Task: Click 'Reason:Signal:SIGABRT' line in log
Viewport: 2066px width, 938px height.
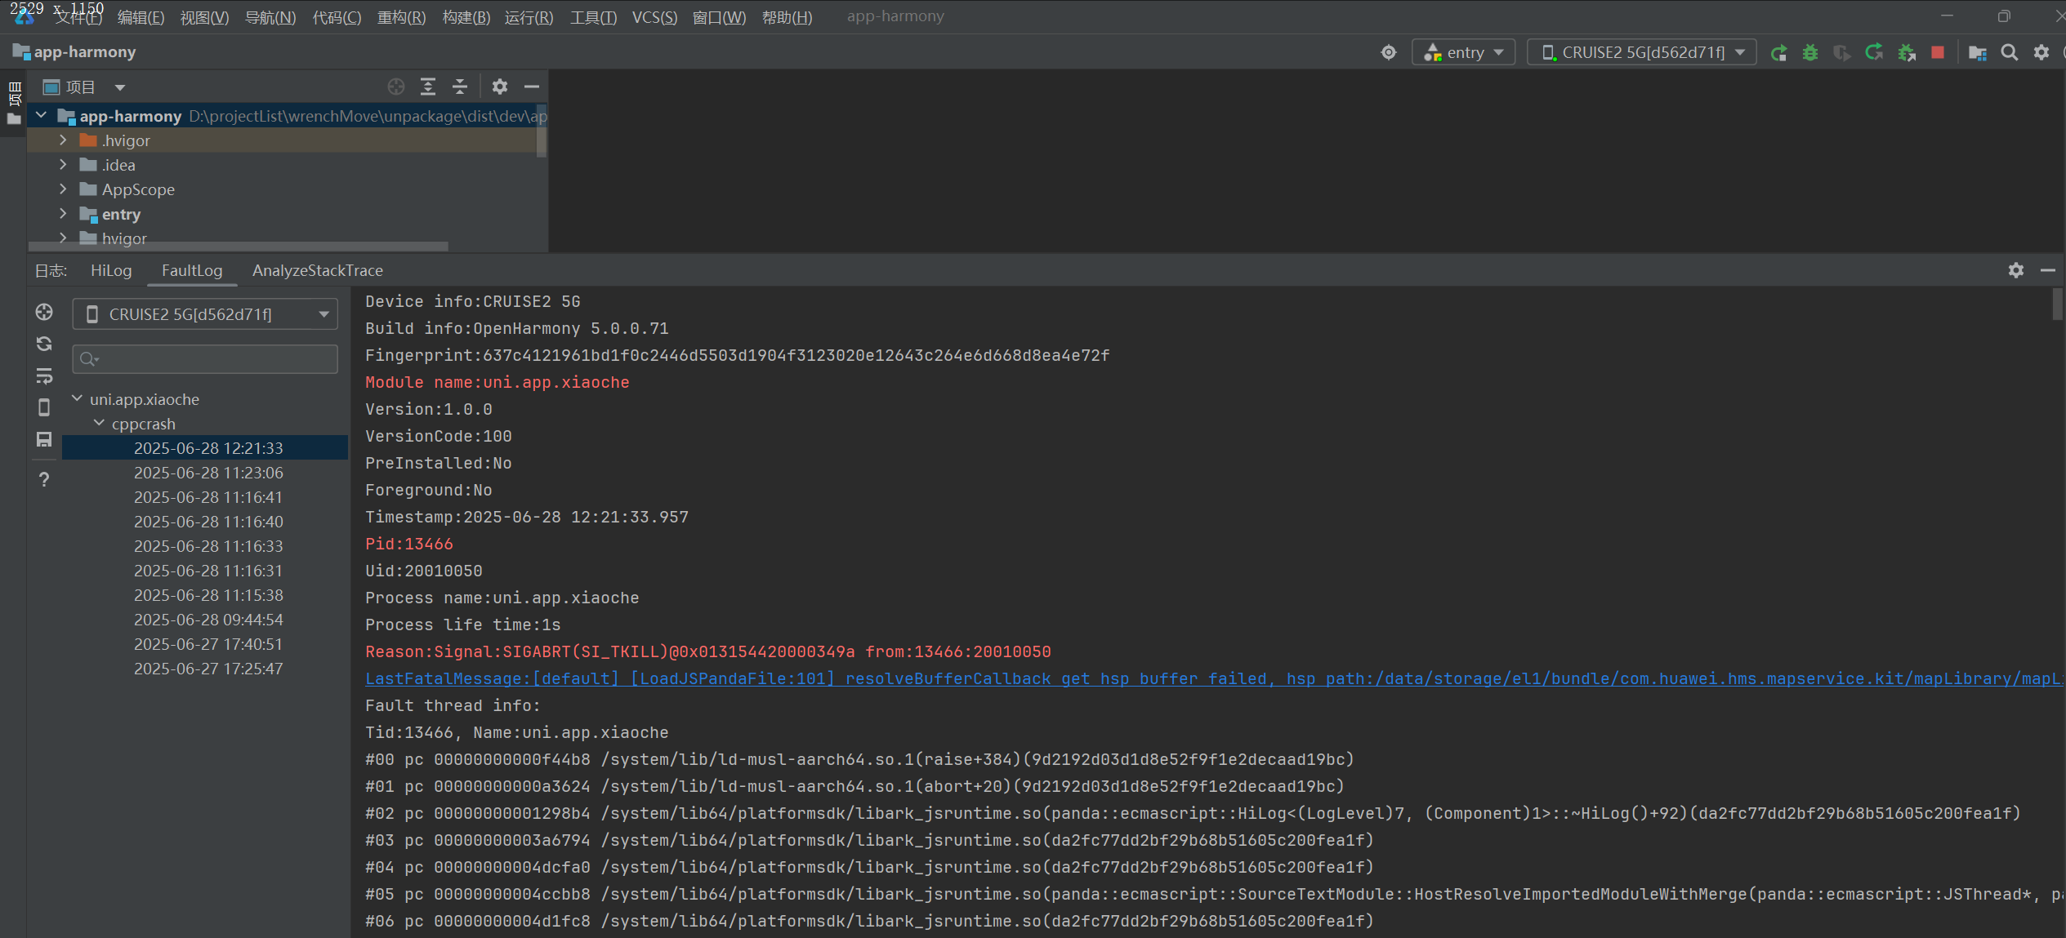Action: [x=708, y=651]
